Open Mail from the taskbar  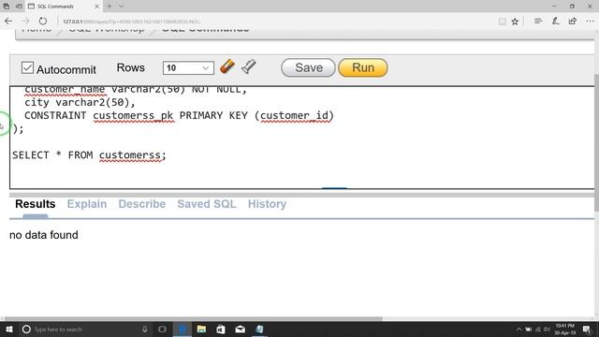[240, 329]
